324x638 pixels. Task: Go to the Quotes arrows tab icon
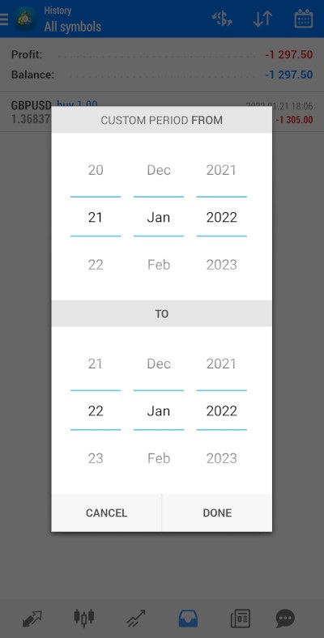32,619
